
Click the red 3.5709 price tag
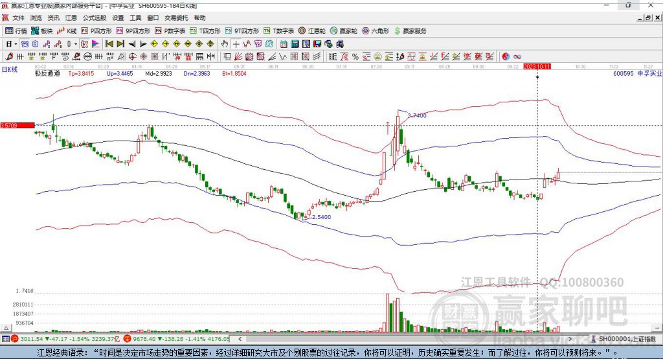pos(17,125)
